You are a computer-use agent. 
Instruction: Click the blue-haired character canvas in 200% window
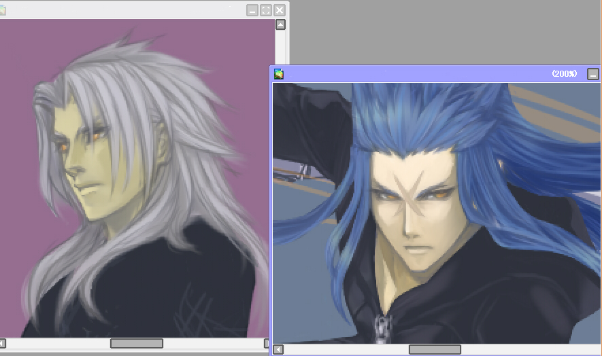[437, 213]
